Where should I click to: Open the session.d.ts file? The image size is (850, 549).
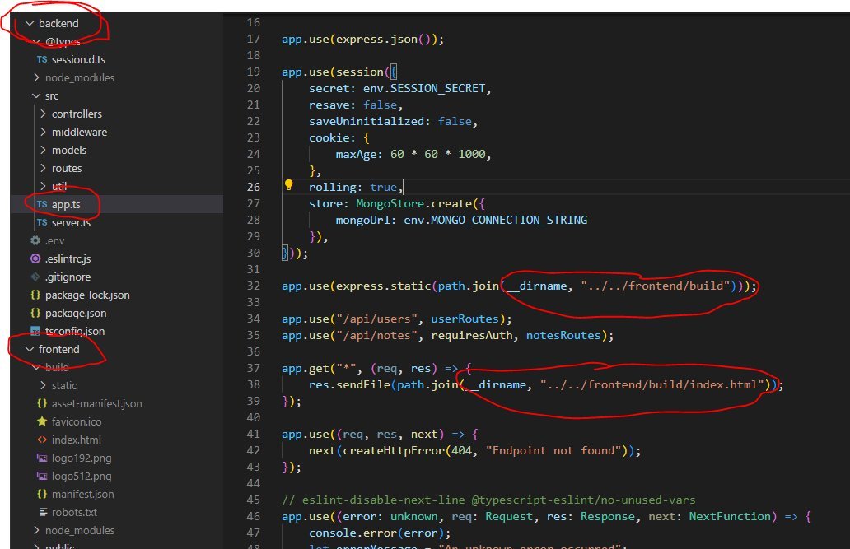[x=78, y=59]
